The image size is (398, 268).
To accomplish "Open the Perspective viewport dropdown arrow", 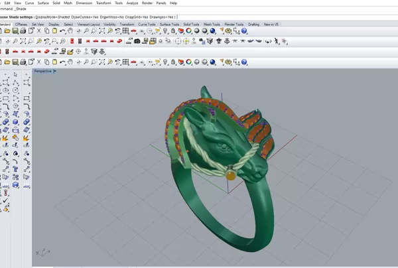I will tap(55, 72).
